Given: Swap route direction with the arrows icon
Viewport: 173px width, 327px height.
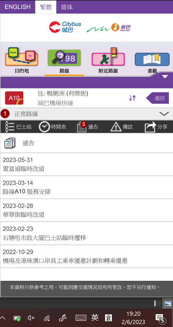Looking at the screenshot, I should pos(132,98).
